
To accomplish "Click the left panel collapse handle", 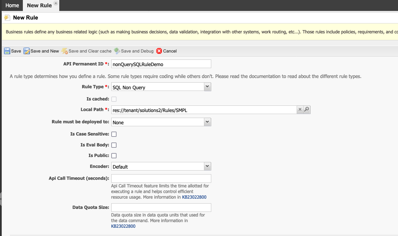I will (1, 198).
